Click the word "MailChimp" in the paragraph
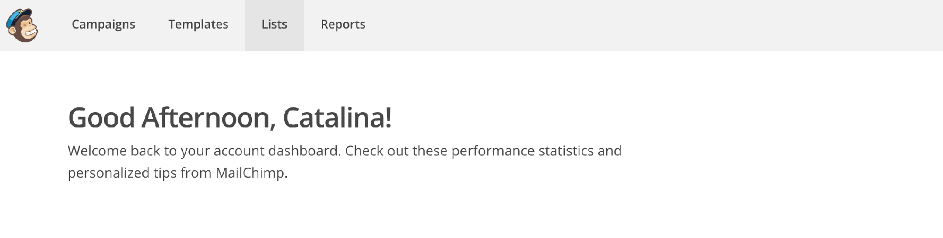 click(x=249, y=173)
